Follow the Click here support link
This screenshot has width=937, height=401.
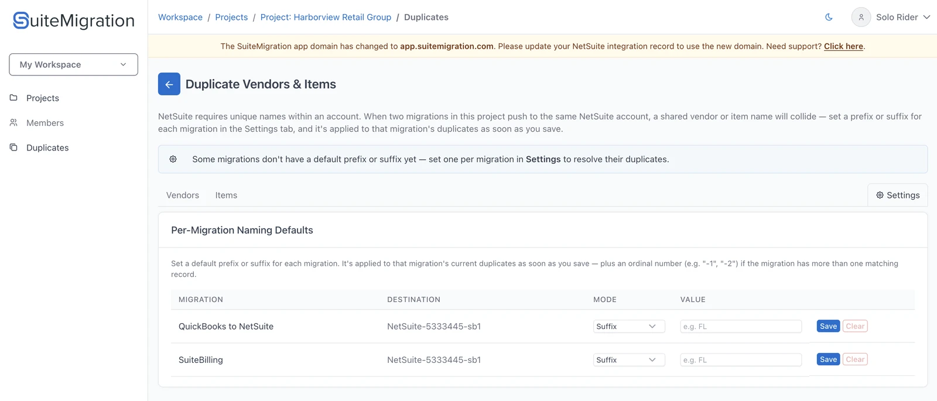point(843,46)
